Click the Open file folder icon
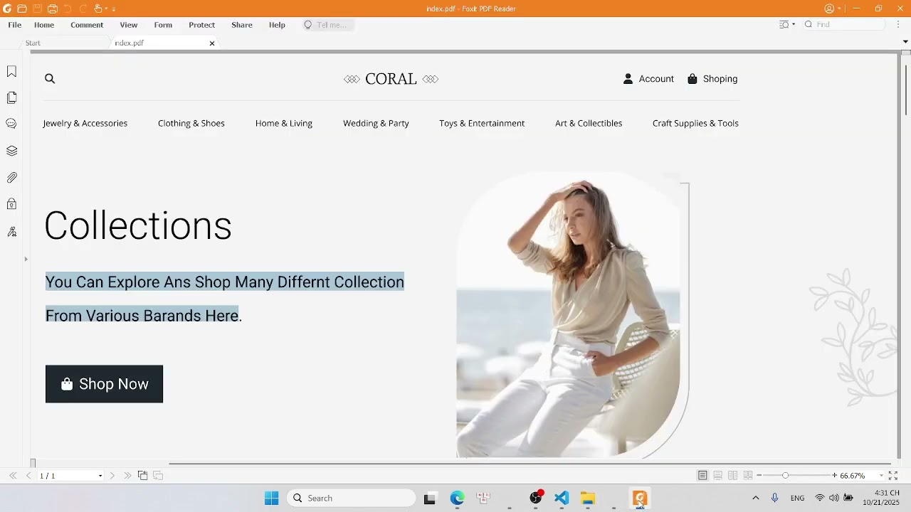The height and width of the screenshot is (512, 911). (x=22, y=9)
